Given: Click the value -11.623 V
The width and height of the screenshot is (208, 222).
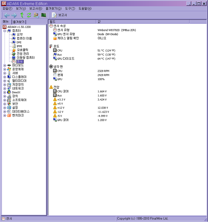Looking at the screenshot, I should [x=103, y=112].
